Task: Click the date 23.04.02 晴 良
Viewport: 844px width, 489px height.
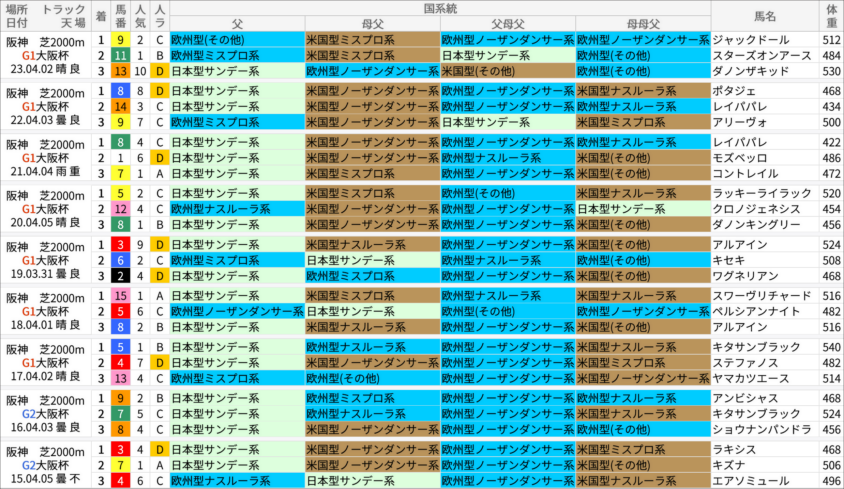Action: (x=45, y=69)
